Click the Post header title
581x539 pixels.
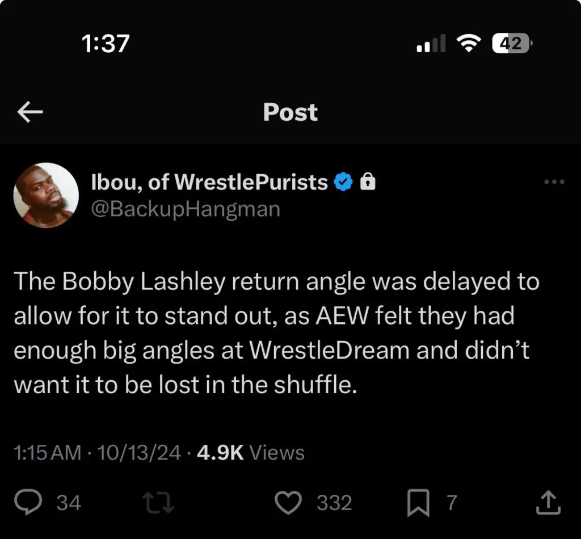point(290,112)
